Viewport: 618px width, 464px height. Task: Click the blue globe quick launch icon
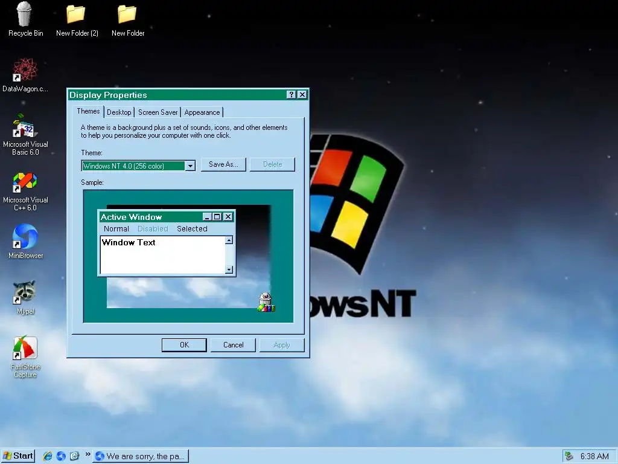(x=61, y=456)
